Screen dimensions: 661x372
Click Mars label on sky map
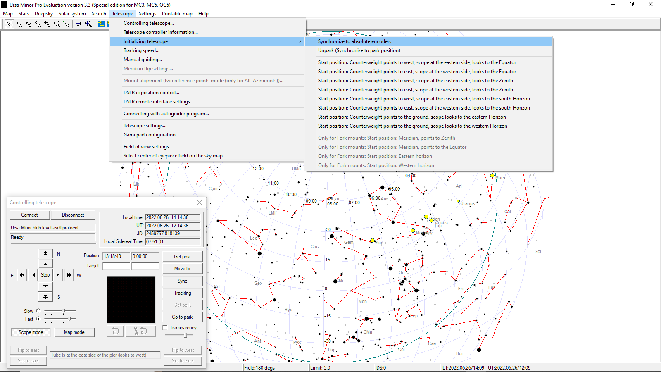[x=500, y=178]
